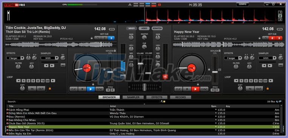Click the crossfader handle
Screen dimensions: 288x138
pos(145,87)
